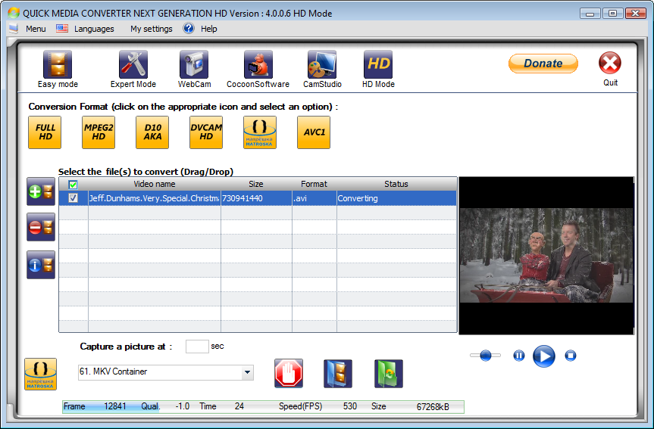Choose D10 AKA conversion format

(152, 132)
